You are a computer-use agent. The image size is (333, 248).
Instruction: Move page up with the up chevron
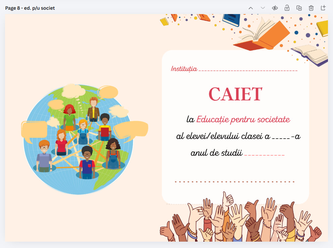(x=251, y=8)
